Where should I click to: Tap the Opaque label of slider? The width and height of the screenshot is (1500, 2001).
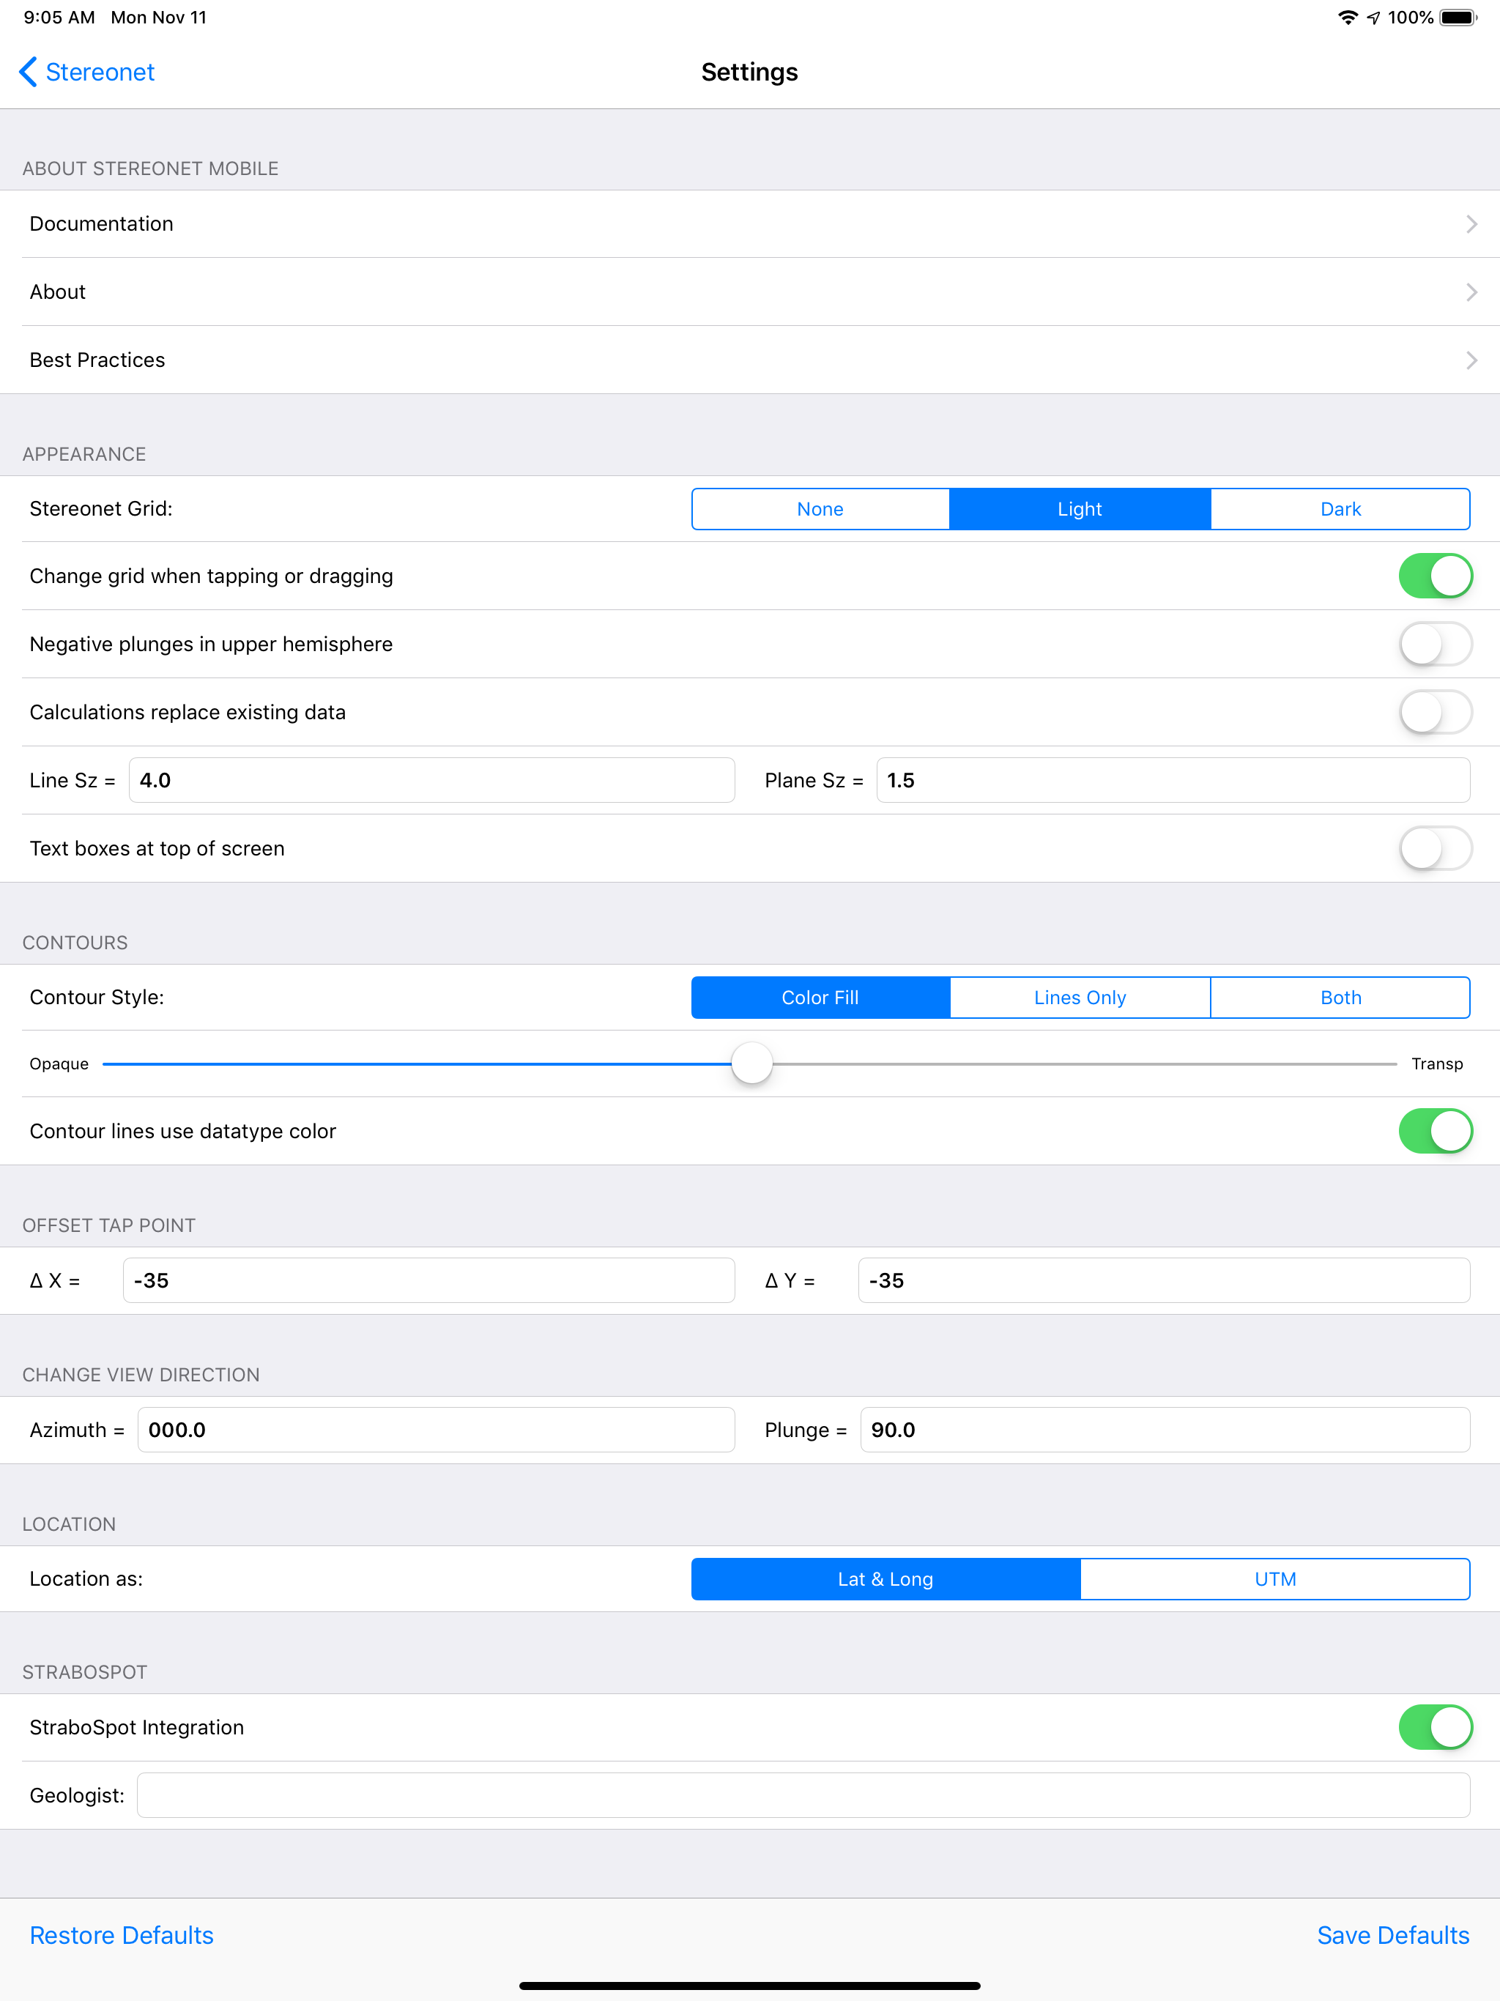pos(59,1063)
